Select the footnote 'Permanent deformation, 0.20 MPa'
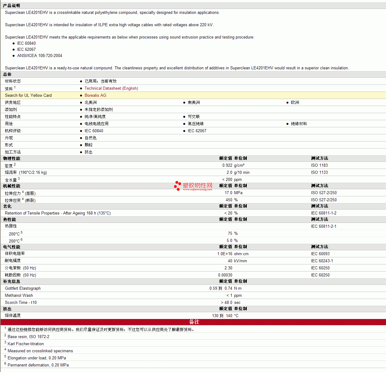The width and height of the screenshot is (386, 372). 38,365
